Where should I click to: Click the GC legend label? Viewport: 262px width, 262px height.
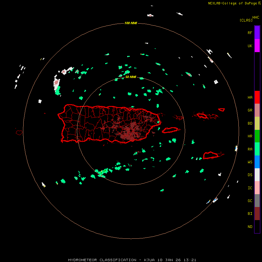[250, 201]
